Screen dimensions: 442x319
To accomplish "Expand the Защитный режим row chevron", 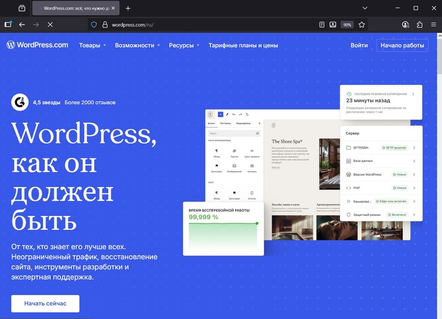I will point(414,215).
